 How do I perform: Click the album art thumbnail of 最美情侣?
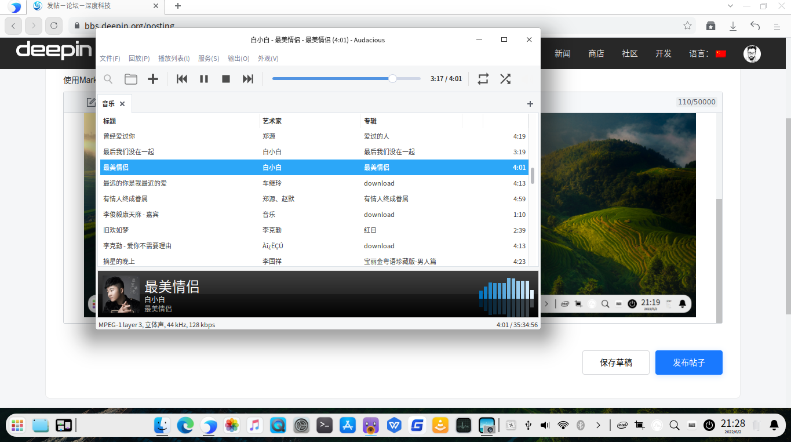120,294
